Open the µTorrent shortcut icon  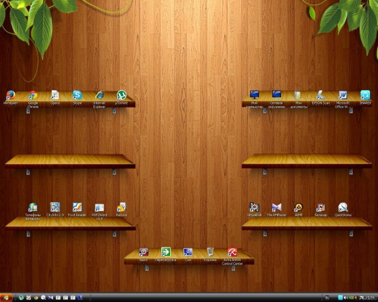pos(121,95)
